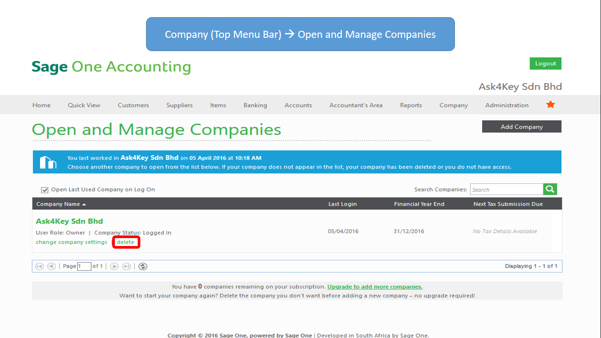Open the Customers menu
601x338 pixels.
(133, 105)
